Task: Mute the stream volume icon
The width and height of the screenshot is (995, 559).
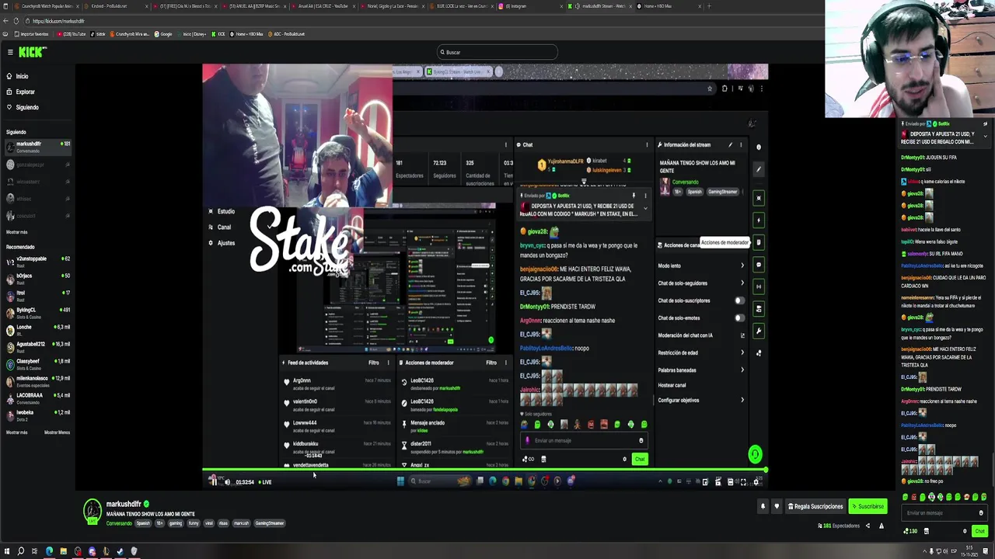Action: point(227,482)
